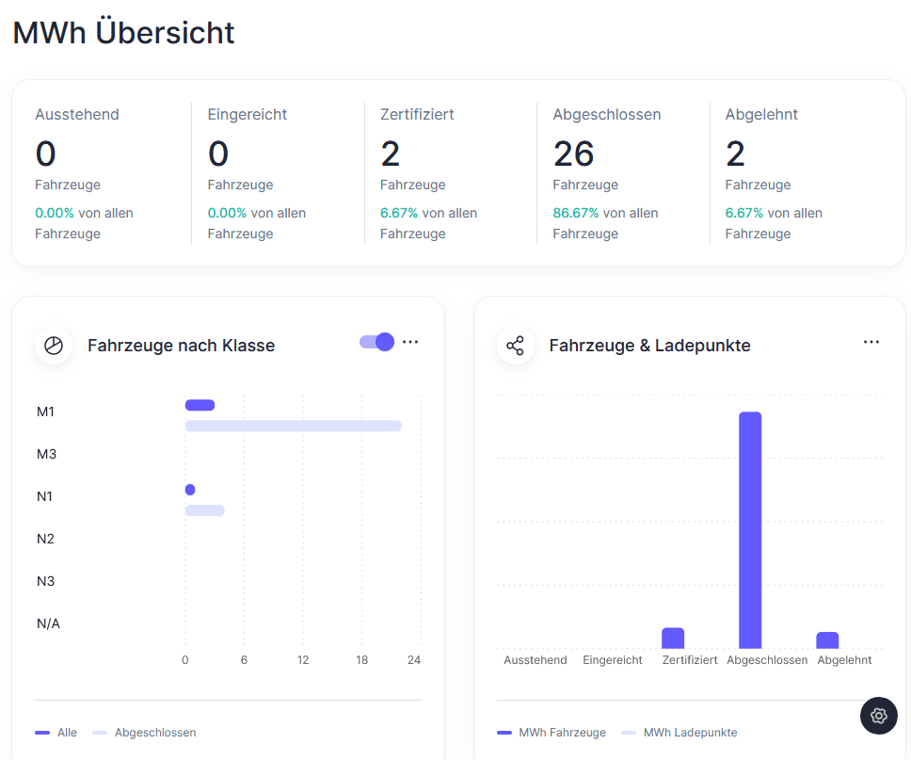Screen dimensions: 911x760
Task: Toggle the switch in Fahrzeuge nach Klasse card
Action: pos(376,342)
